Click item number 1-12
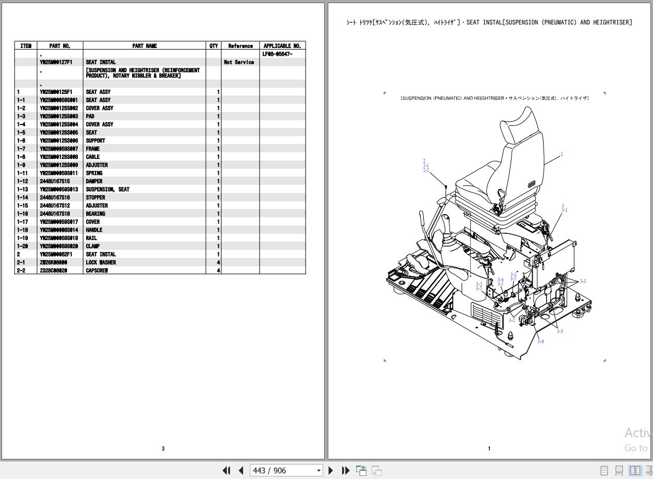 (x=22, y=181)
